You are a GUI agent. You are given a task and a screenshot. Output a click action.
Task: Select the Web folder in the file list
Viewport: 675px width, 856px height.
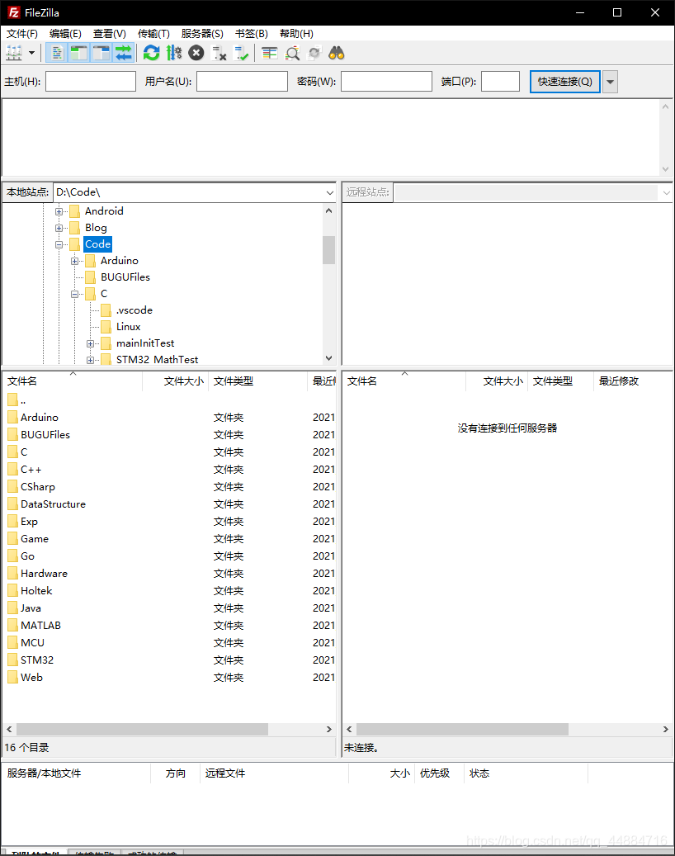click(x=31, y=678)
